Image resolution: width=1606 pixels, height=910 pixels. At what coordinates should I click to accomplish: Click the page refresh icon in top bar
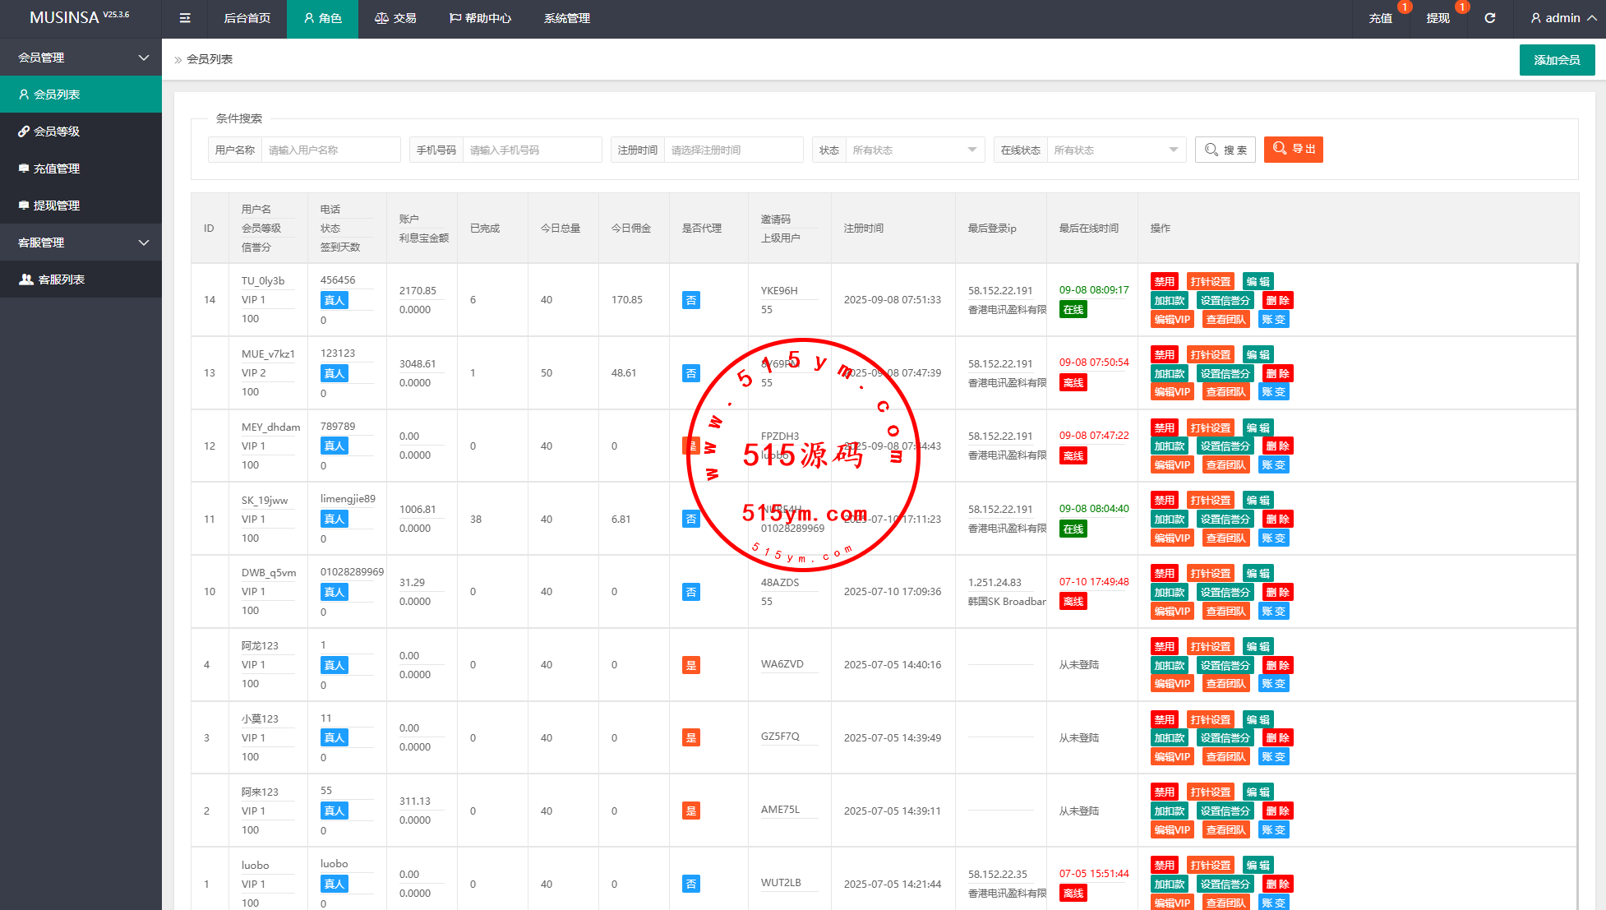coord(1489,18)
